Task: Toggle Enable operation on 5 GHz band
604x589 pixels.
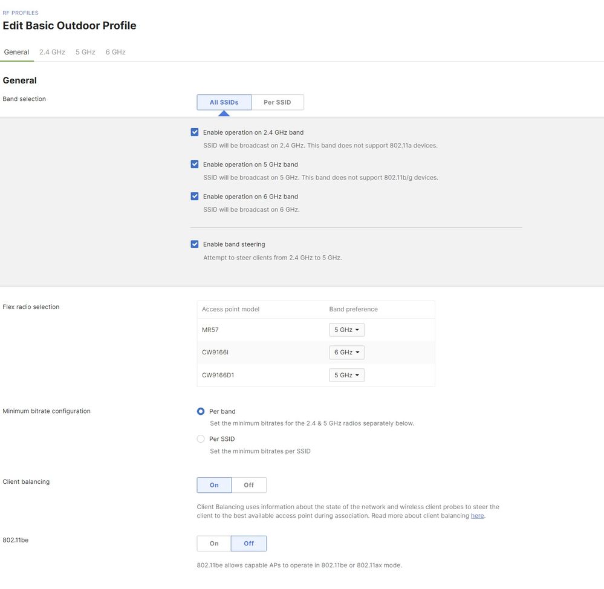Action: point(195,164)
